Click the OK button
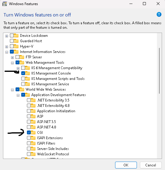The width and height of the screenshot is (165, 170). (x=126, y=165)
